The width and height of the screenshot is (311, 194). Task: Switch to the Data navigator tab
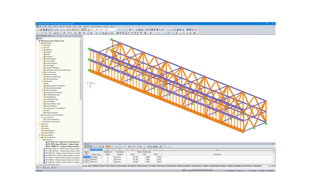coord(39,168)
